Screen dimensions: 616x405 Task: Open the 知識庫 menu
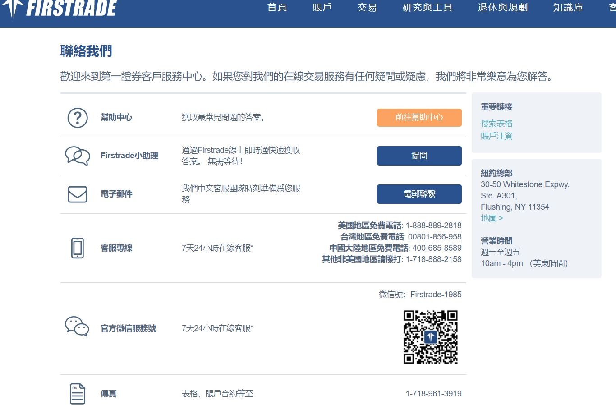(x=568, y=7)
